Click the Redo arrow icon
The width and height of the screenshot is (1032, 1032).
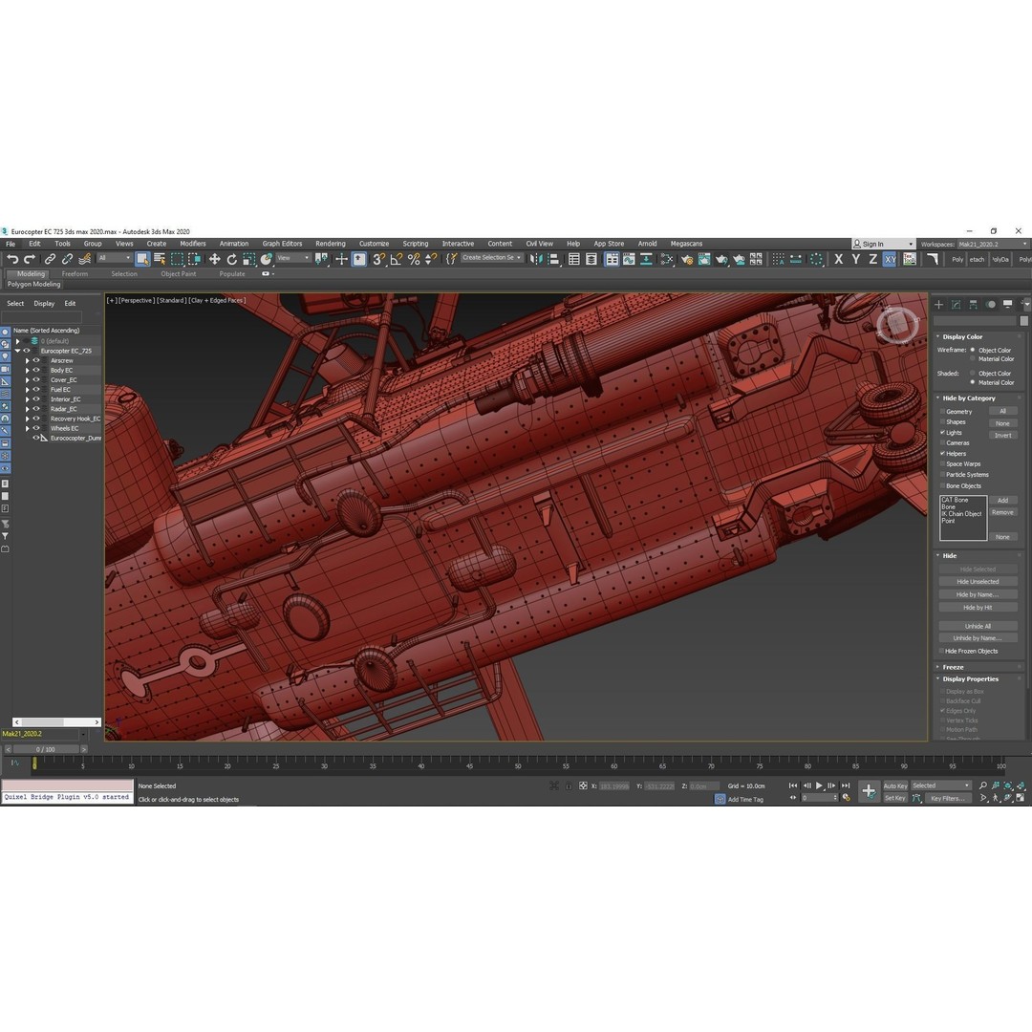click(30, 259)
